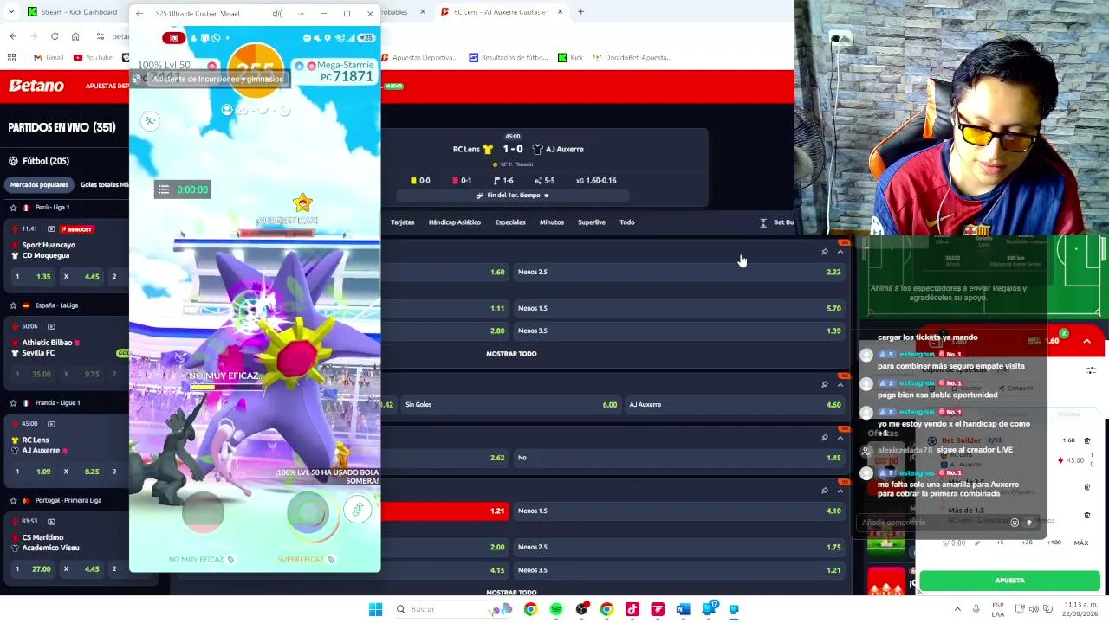Open the YouTube bookmark
This screenshot has height=623, width=1109.
(93, 57)
